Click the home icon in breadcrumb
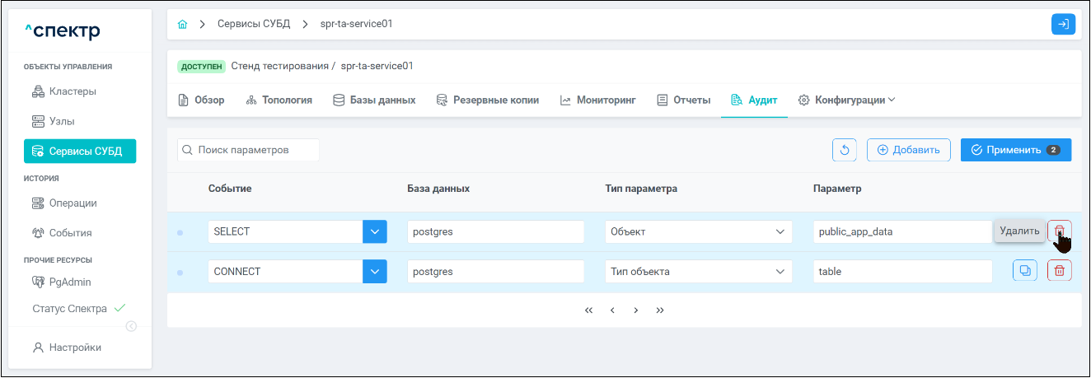This screenshot has height=378, width=1091. (x=183, y=25)
